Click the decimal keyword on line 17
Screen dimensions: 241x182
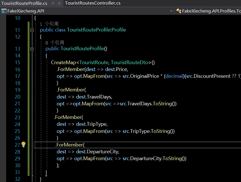click(x=175, y=76)
